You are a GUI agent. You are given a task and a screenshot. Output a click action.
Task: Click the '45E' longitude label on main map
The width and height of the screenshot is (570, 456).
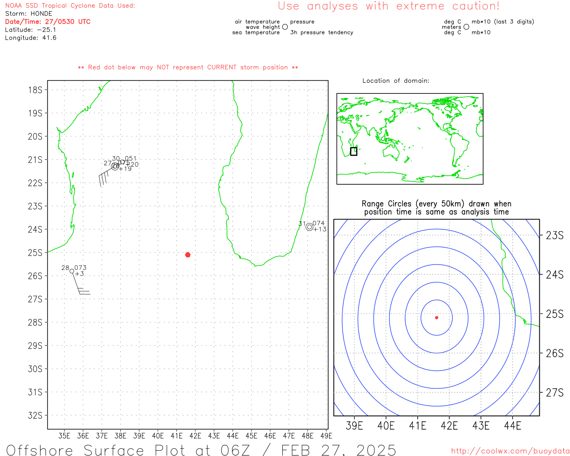(252, 436)
